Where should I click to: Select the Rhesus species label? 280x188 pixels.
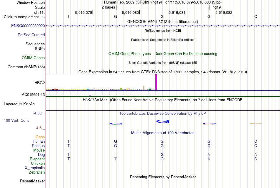pyautogui.click(x=38, y=146)
